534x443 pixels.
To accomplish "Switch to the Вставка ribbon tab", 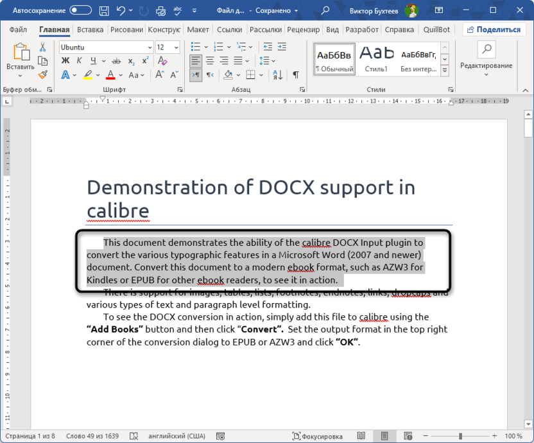I will pos(90,30).
